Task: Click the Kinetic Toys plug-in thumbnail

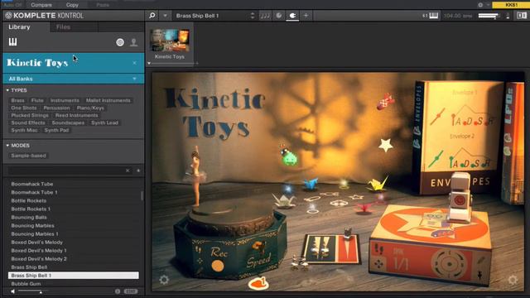Action: 170,41
